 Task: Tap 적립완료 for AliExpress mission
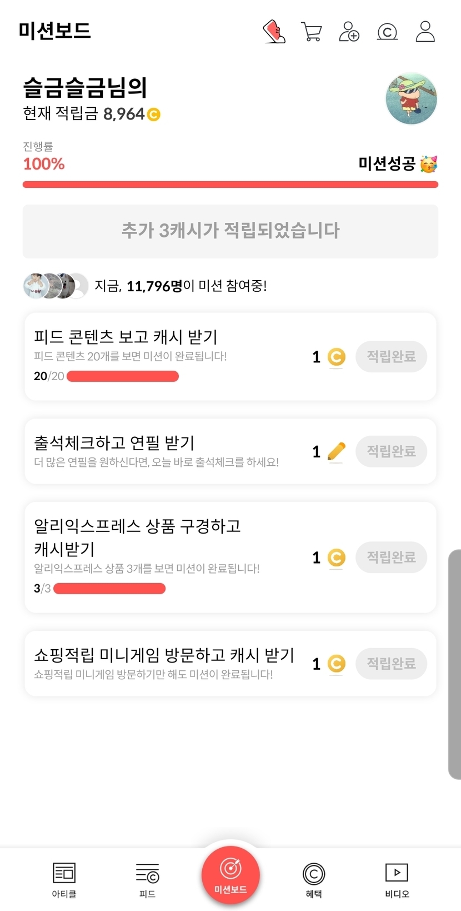point(391,557)
